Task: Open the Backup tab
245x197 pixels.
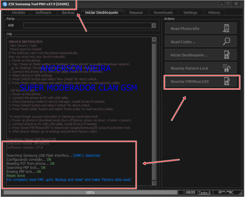Action: pos(68,13)
